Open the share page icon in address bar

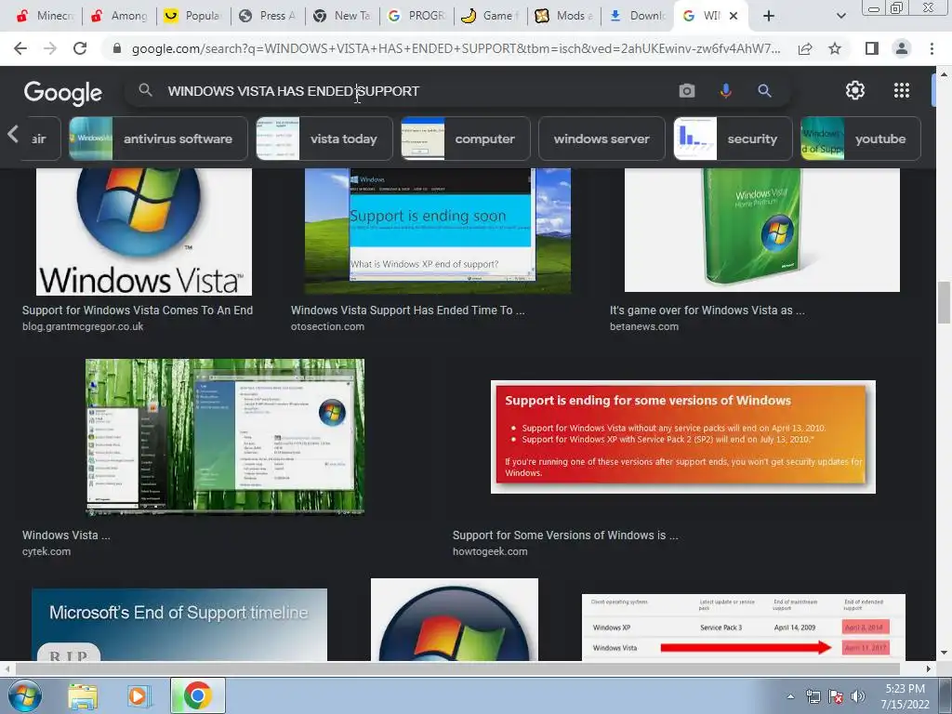pyautogui.click(x=805, y=48)
